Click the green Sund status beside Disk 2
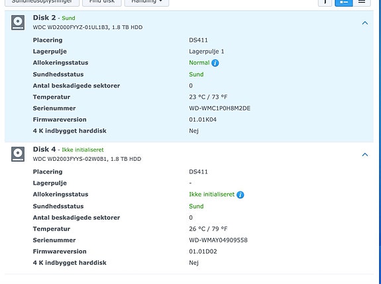This screenshot has height=284, width=381. coord(68,19)
